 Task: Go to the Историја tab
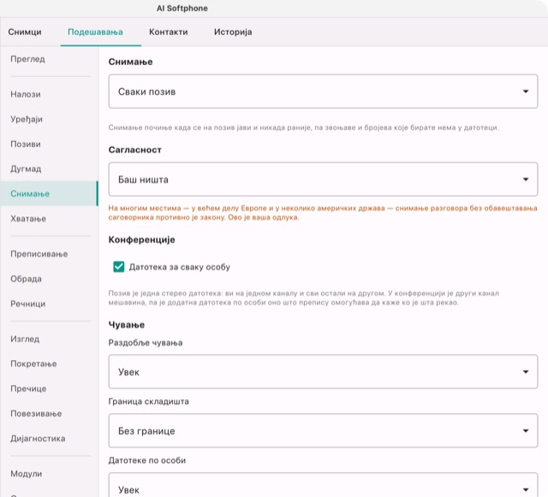click(233, 33)
